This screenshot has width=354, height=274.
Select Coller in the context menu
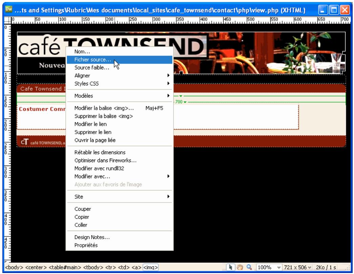click(x=119, y=225)
